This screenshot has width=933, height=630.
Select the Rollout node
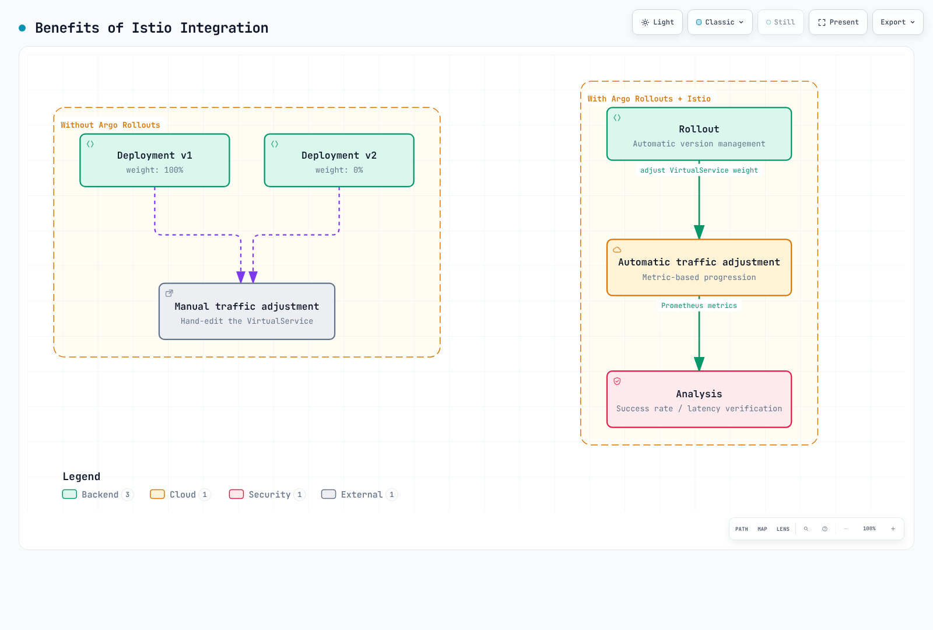(x=699, y=134)
